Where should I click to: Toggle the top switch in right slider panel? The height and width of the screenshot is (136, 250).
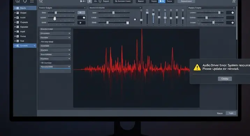(x=230, y=13)
